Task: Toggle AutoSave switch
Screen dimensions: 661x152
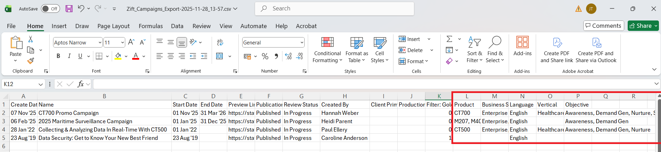Action: (50, 9)
